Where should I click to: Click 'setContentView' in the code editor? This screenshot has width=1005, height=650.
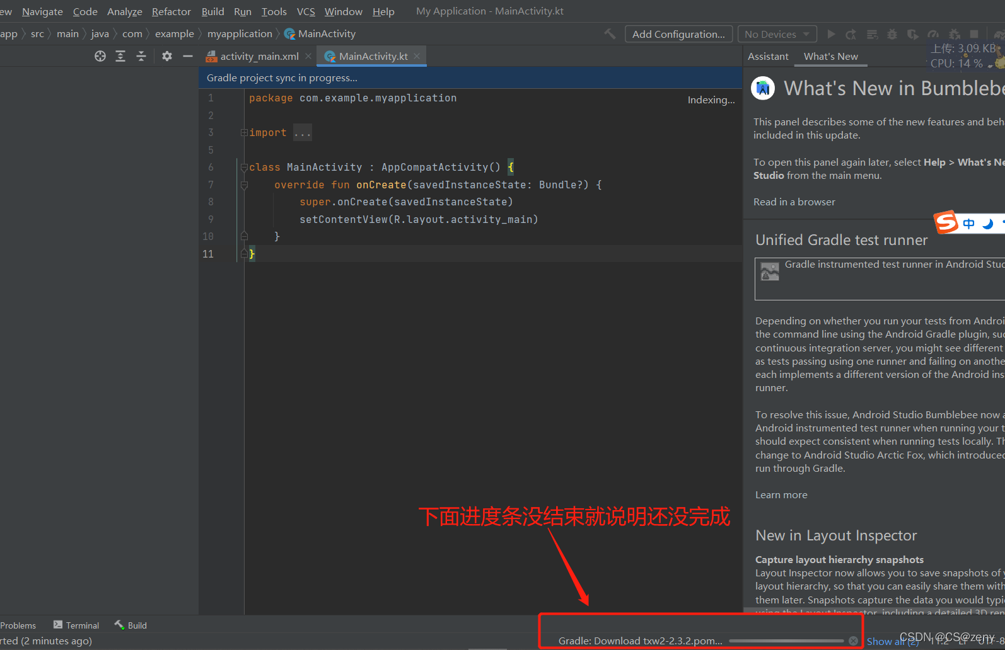click(344, 219)
